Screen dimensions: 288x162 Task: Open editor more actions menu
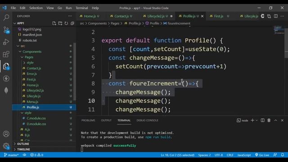[282, 16]
